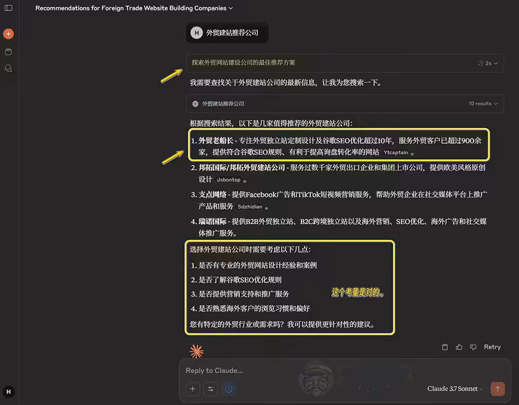Click the Retry button
The image size is (519, 405).
point(492,347)
